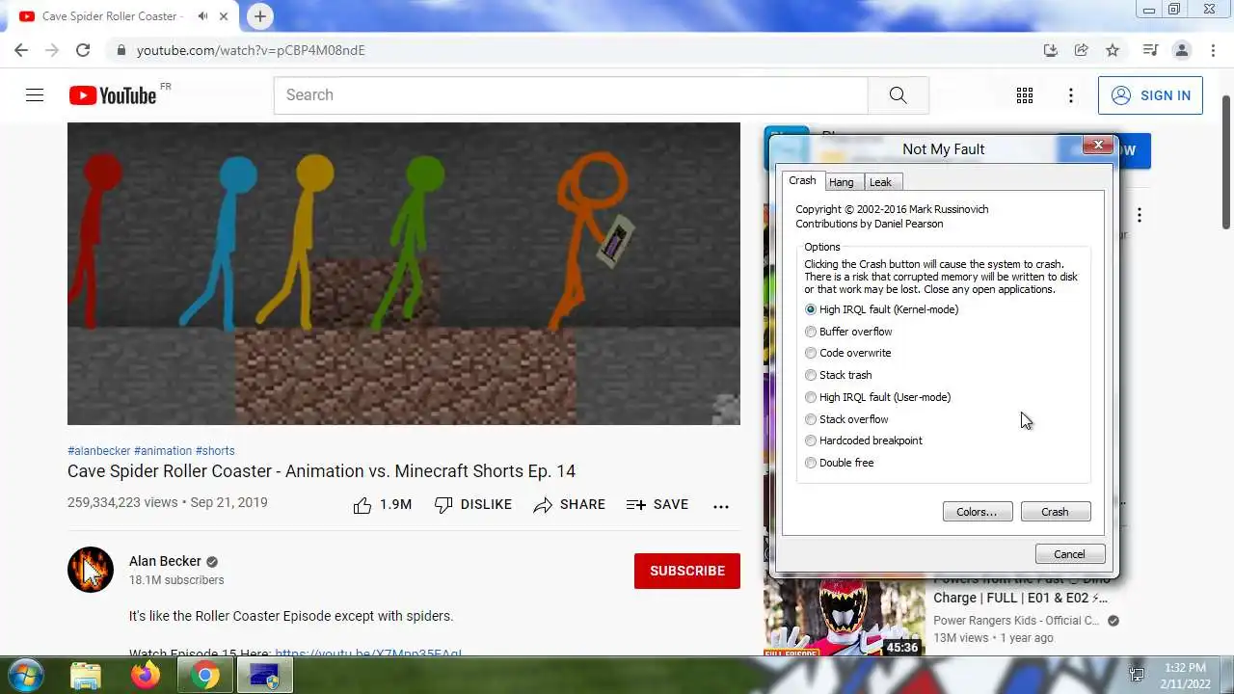Click the red SUBSCRIBE button
Viewport: 1234px width, 694px height.
pos(687,571)
